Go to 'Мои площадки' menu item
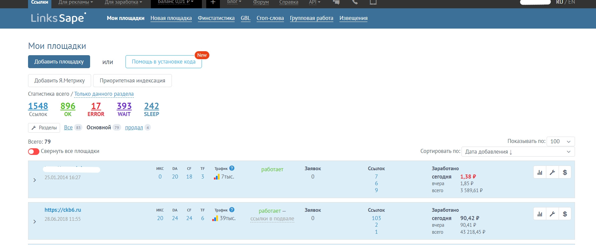Screen dimensions: 596x245 pos(125,18)
